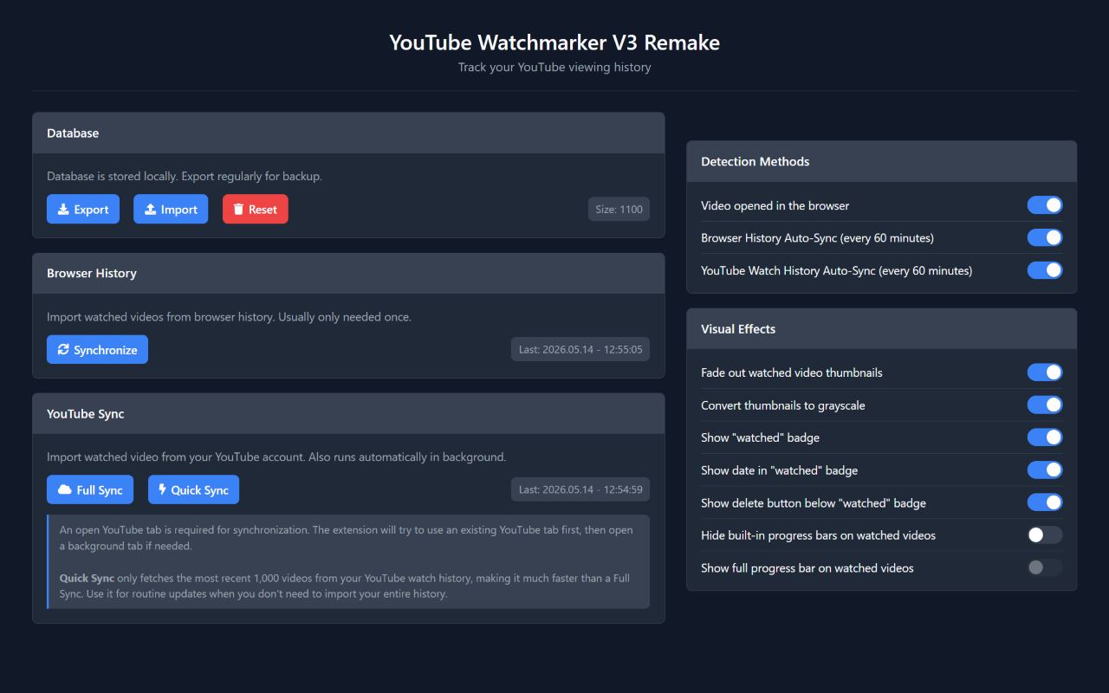The width and height of the screenshot is (1109, 693).
Task: Click the YouTube Sync panel header
Action: click(x=348, y=414)
